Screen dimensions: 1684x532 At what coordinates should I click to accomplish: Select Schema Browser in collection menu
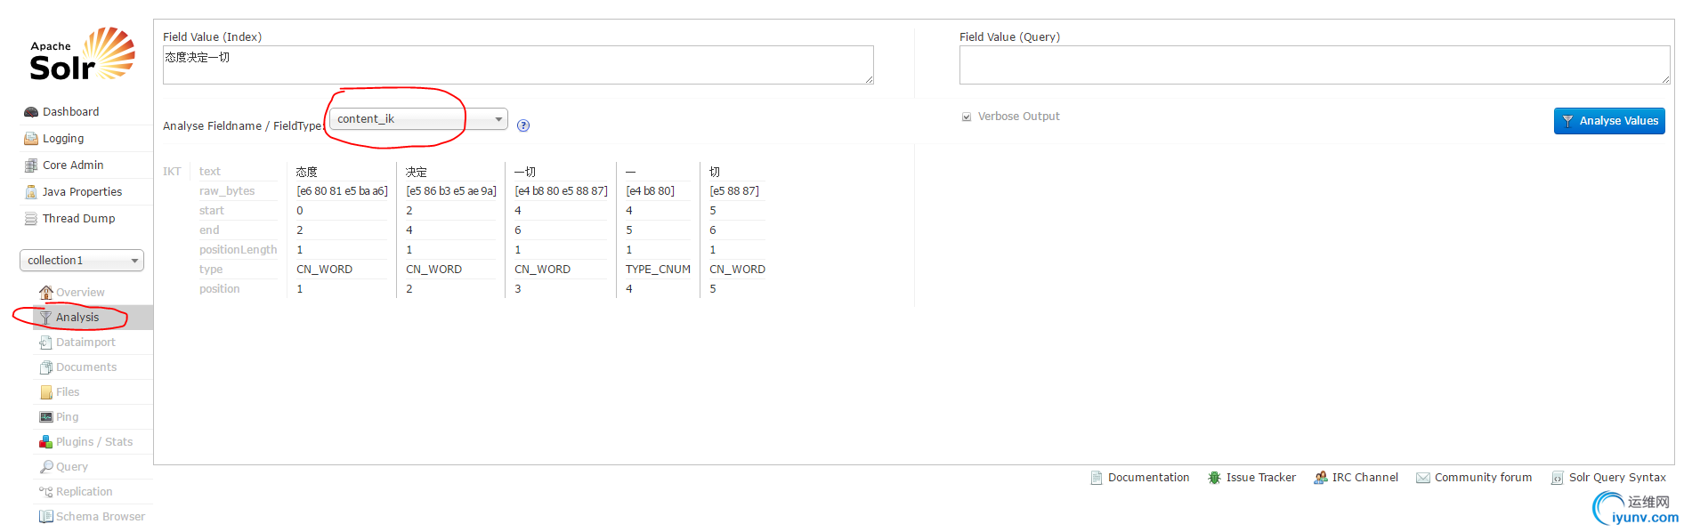click(x=100, y=517)
